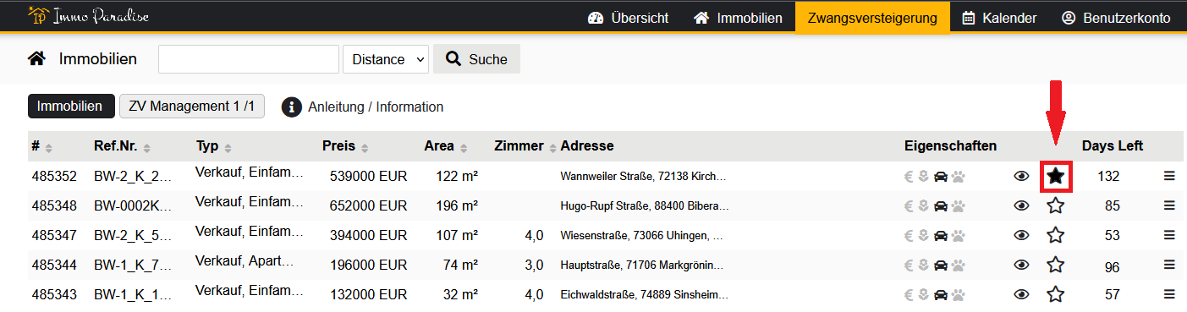
Task: Click the paw icon in listing 485347 row
Action: [959, 236]
